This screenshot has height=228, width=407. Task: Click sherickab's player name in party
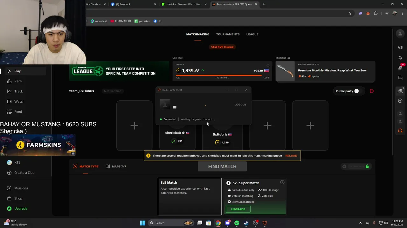click(x=173, y=133)
